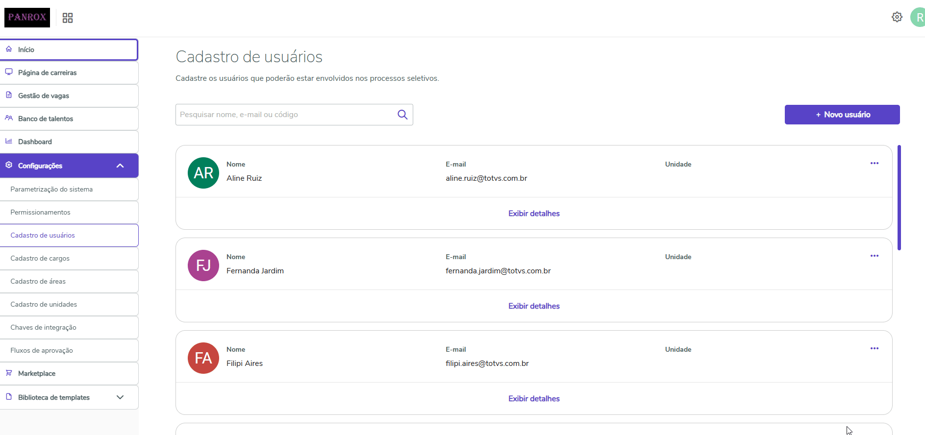925x435 pixels.
Task: Click the Marketplace cart icon
Action: point(9,373)
